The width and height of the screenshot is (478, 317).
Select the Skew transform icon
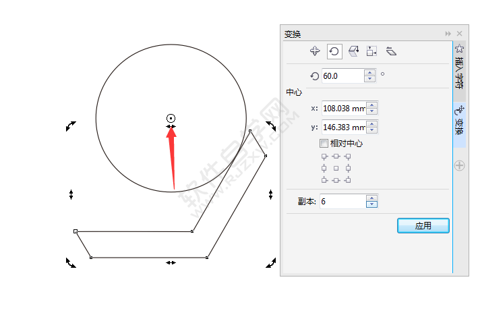(391, 51)
